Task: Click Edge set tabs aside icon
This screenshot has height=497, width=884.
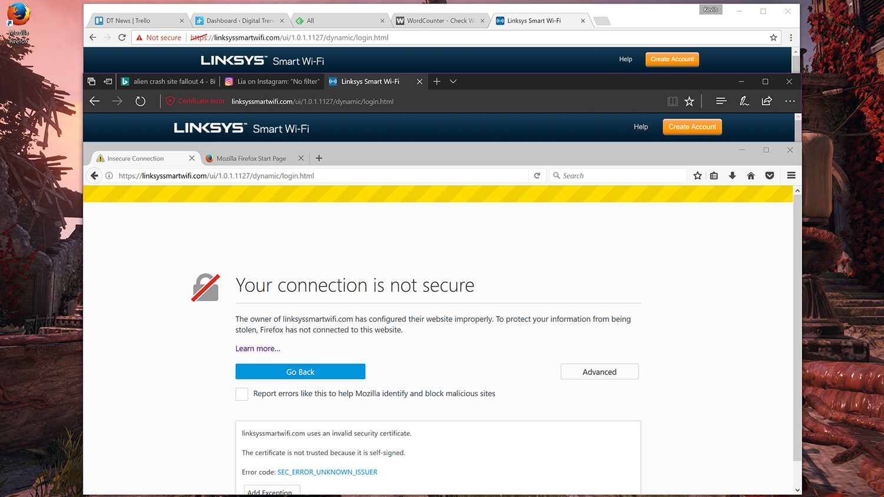Action: click(108, 81)
